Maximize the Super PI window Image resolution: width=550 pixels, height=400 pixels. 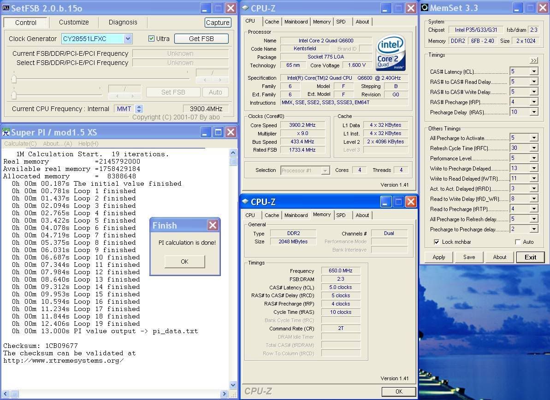218,132
